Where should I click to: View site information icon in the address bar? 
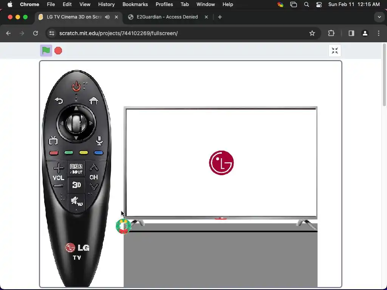51,33
